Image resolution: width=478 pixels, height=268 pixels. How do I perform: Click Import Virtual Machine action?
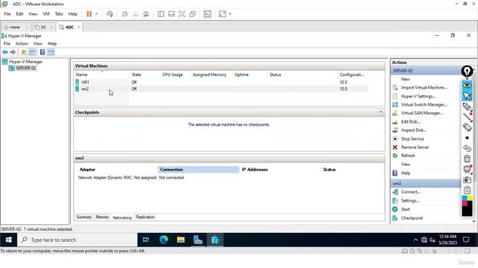(424, 88)
